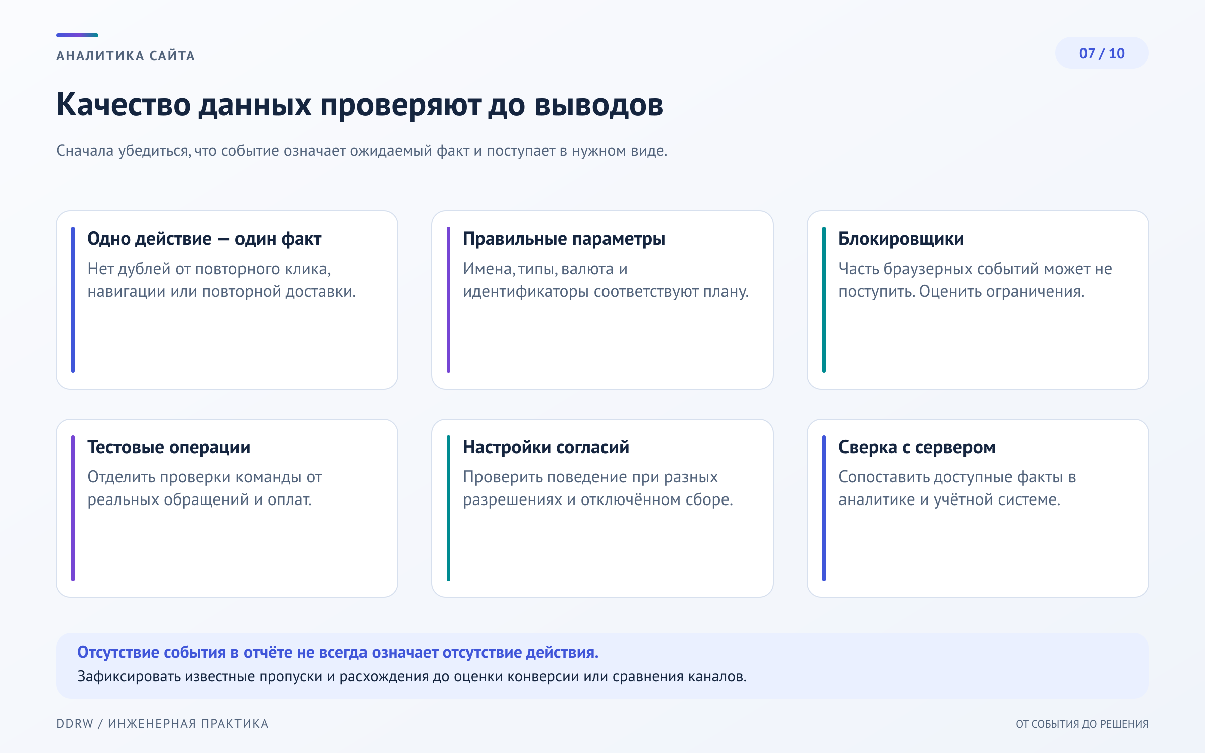Click the 07 / 10 slide counter badge
This screenshot has height=753, width=1205.
tap(1102, 53)
